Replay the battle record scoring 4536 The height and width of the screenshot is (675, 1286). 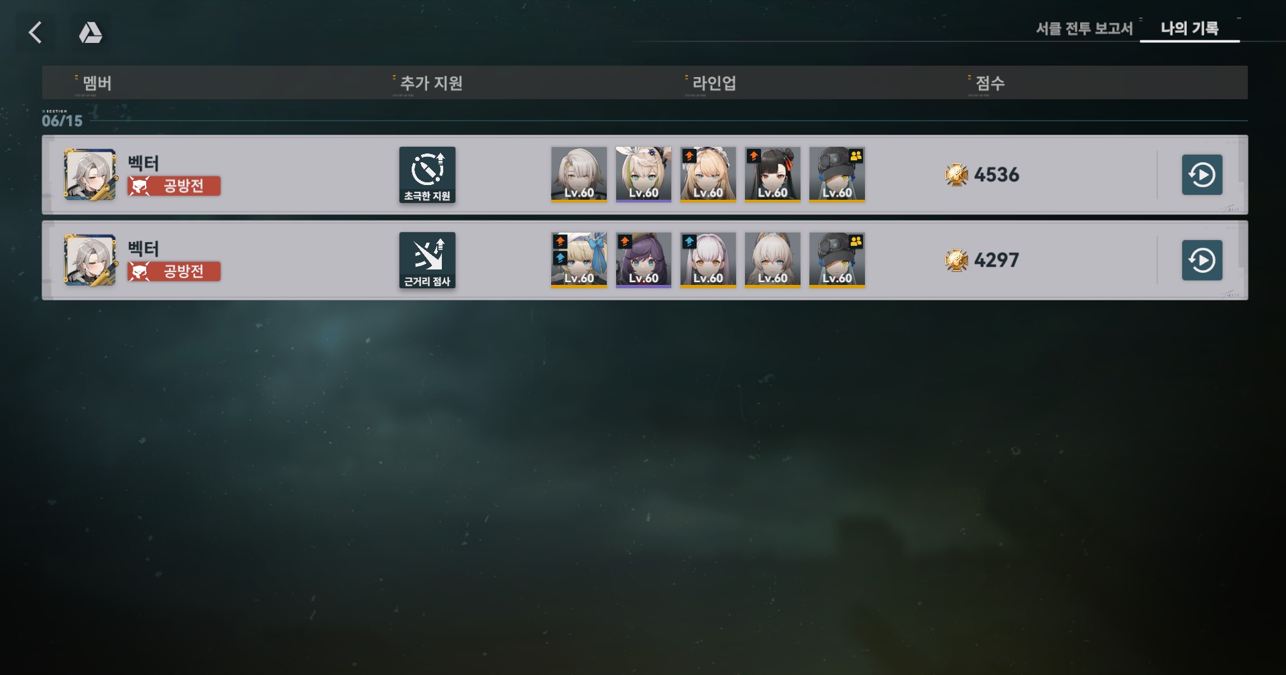point(1202,175)
